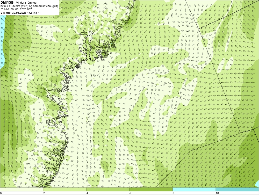
Task: Click the 2–4 m/s light green swatch
Action: pos(65,189)
